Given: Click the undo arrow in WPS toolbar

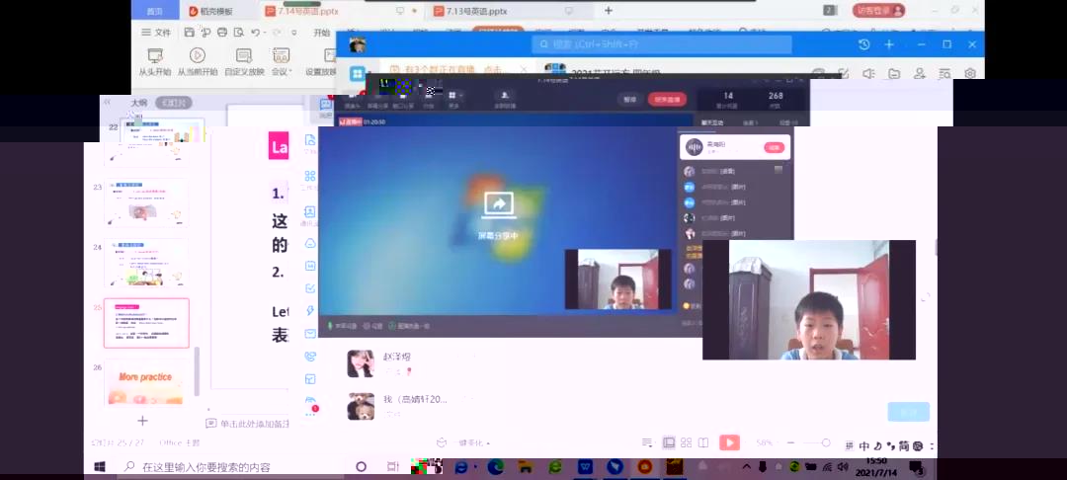Looking at the screenshot, I should pyautogui.click(x=255, y=32).
